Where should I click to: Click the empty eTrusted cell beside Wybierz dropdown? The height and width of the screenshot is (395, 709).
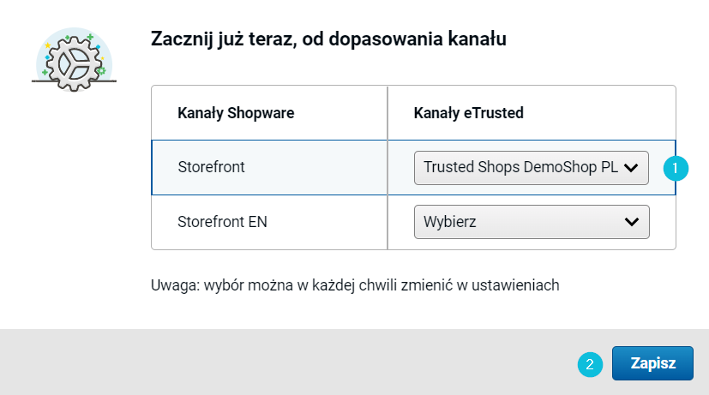[663, 223]
